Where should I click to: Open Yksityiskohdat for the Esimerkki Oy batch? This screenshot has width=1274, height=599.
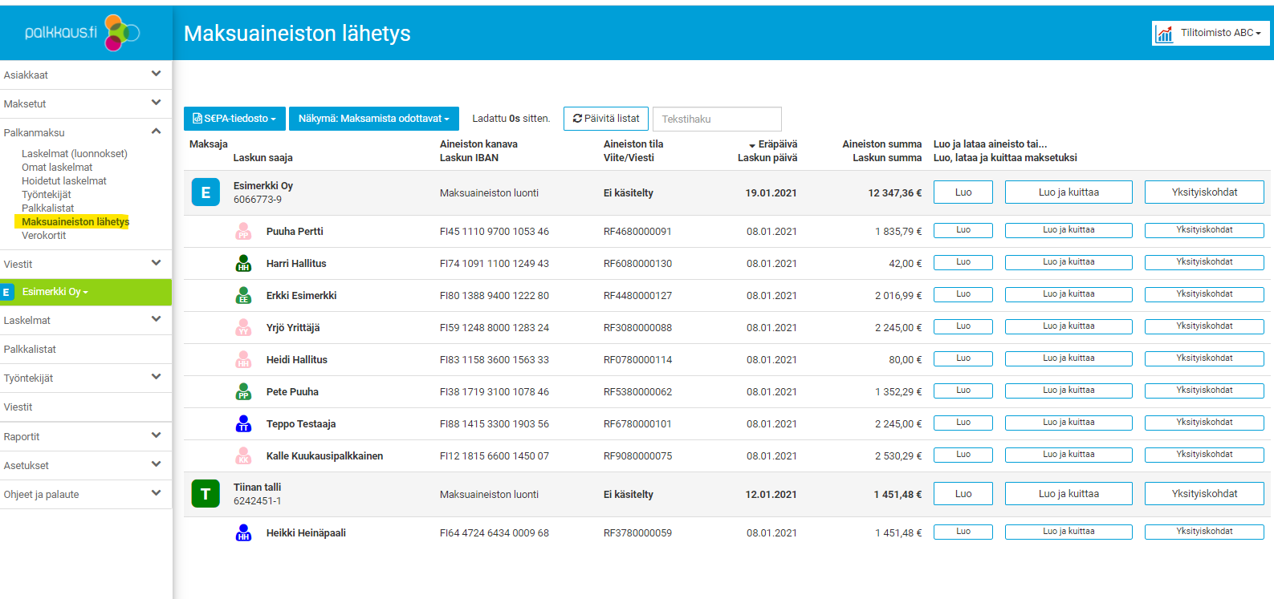pyautogui.click(x=1203, y=192)
